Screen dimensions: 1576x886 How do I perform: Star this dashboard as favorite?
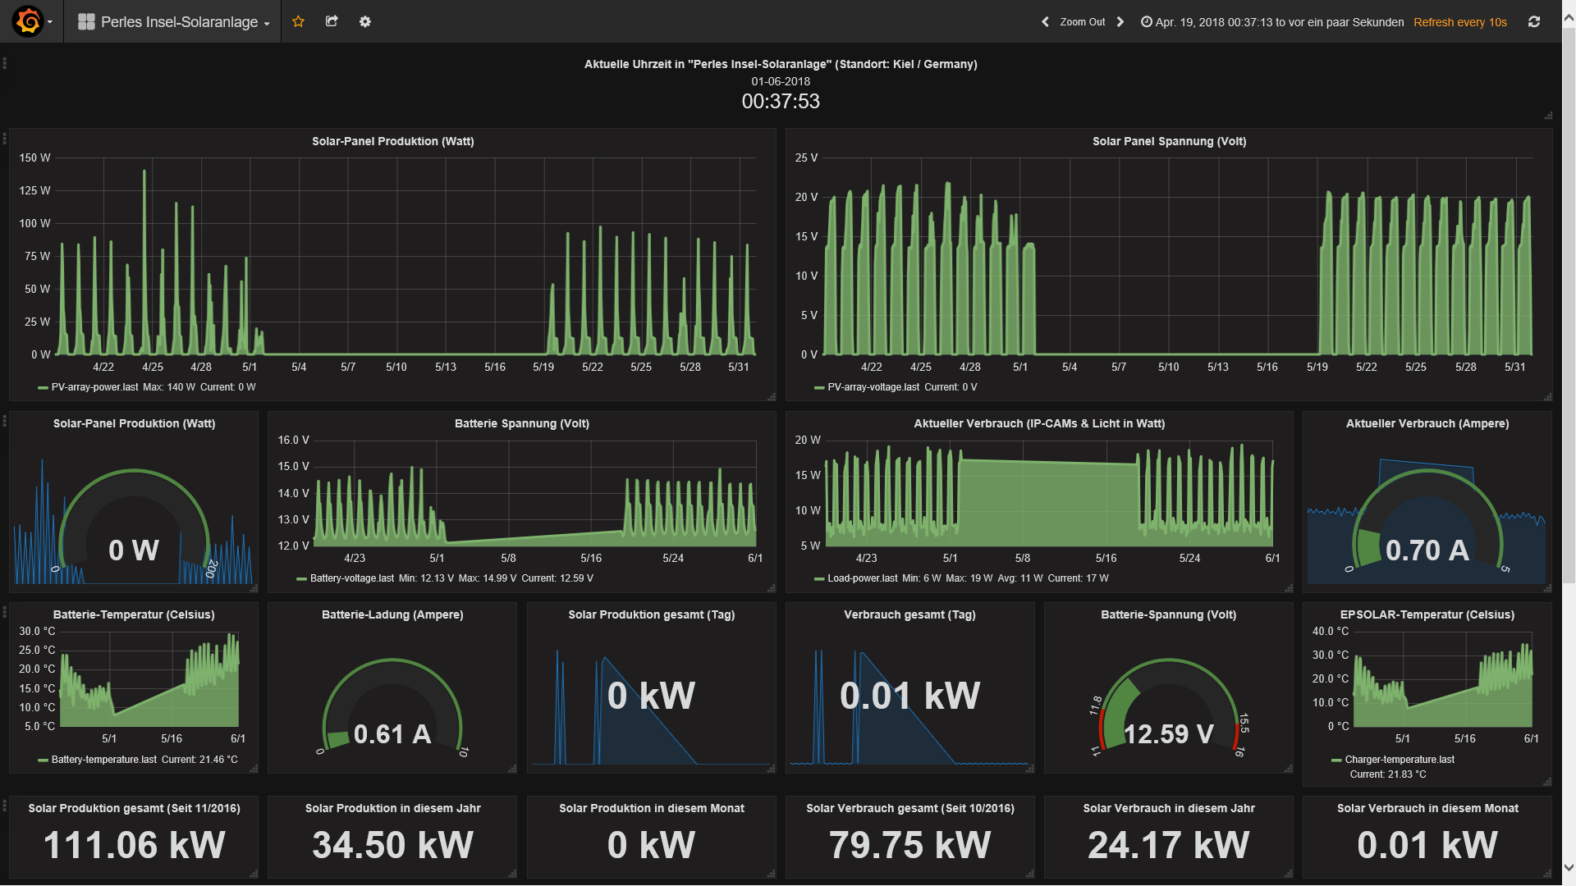(x=299, y=21)
